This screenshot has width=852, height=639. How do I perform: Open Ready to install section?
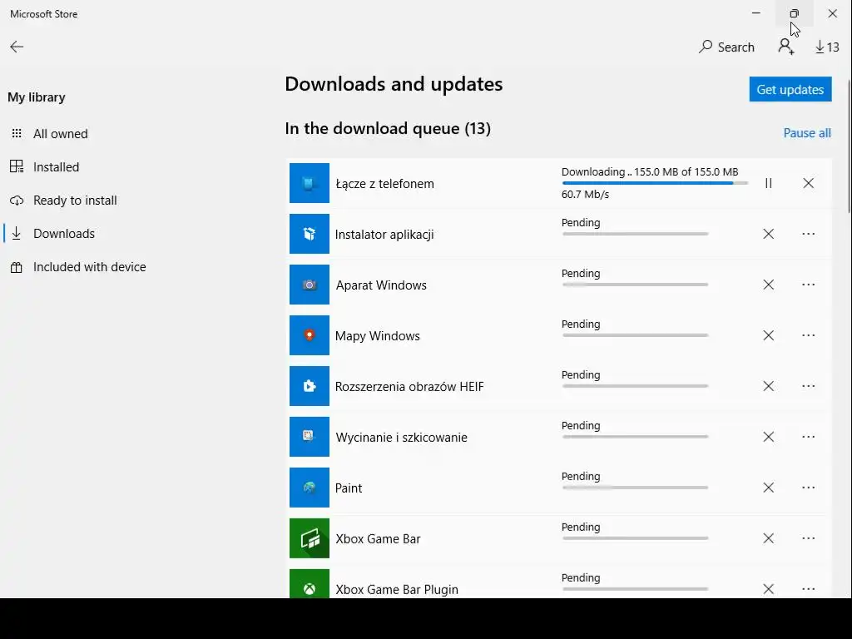coord(75,201)
